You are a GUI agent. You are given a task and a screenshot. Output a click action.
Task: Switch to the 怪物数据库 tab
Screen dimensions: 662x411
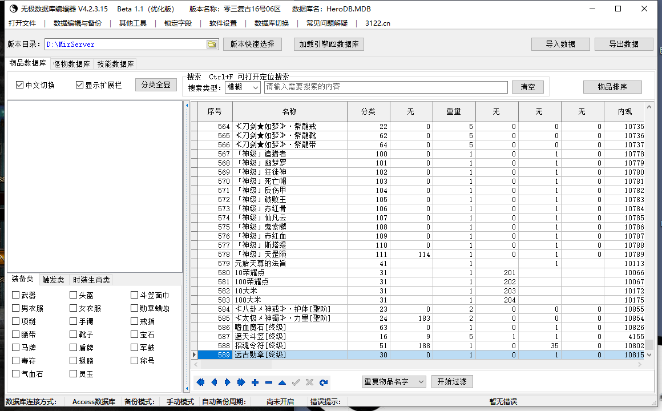coord(72,64)
